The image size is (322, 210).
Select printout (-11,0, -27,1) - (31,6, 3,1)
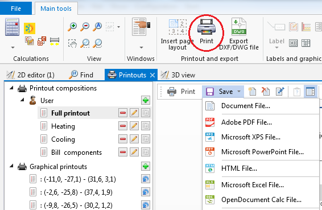[x=78, y=179]
